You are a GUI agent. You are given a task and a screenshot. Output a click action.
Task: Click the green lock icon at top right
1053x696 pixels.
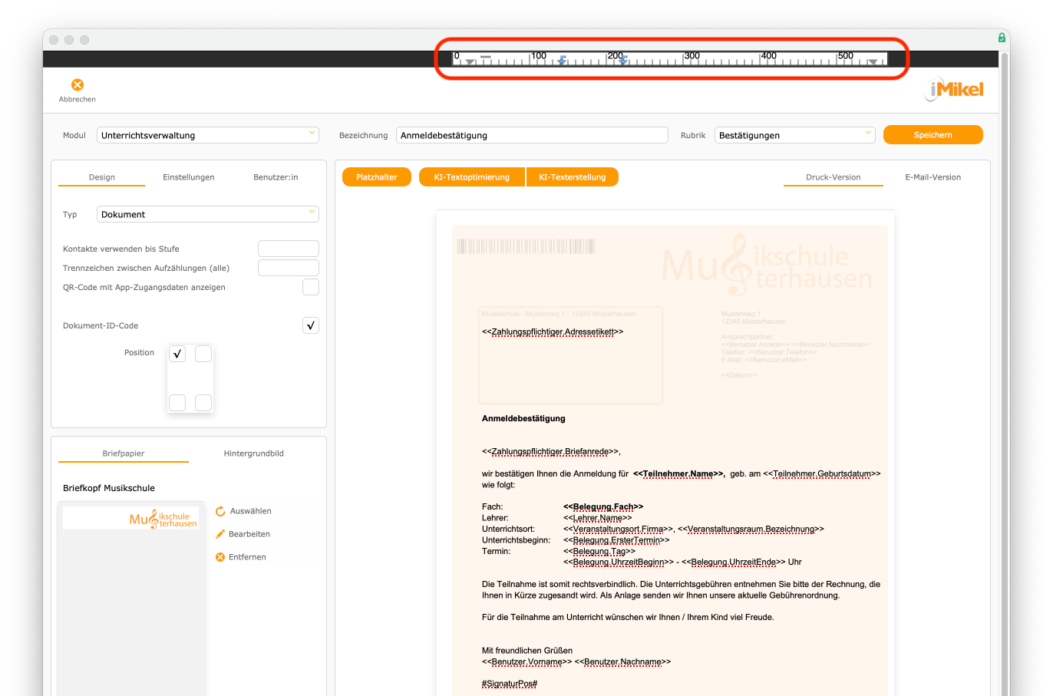click(x=1002, y=38)
